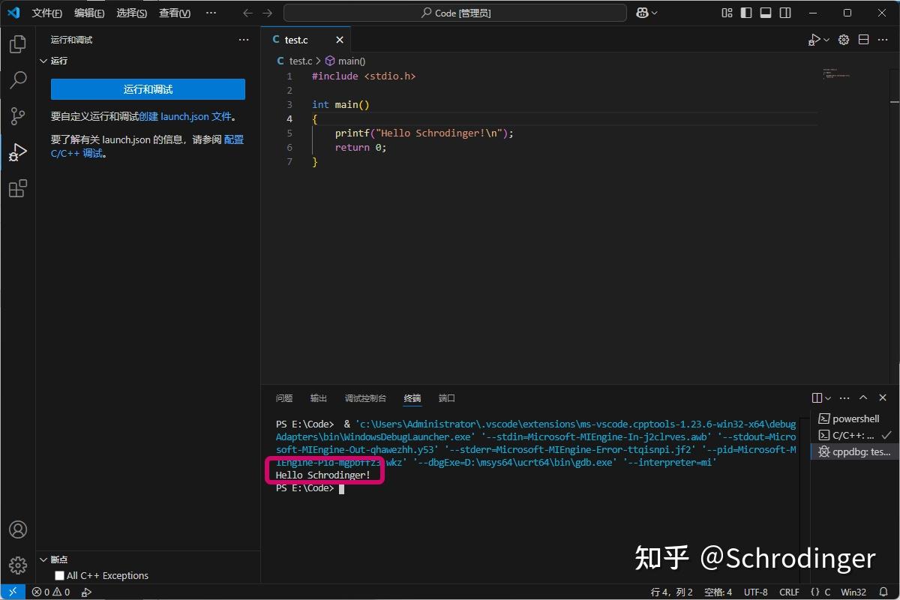Click the debug run icon above the editor

[x=814, y=39]
